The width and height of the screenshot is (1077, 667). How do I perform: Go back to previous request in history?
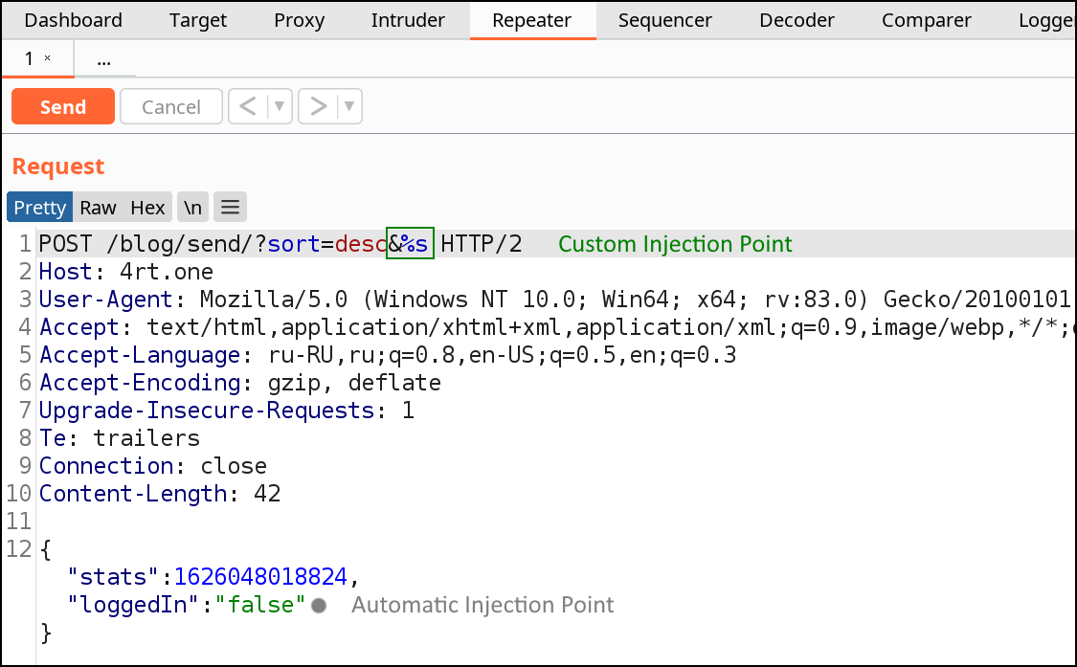(248, 106)
